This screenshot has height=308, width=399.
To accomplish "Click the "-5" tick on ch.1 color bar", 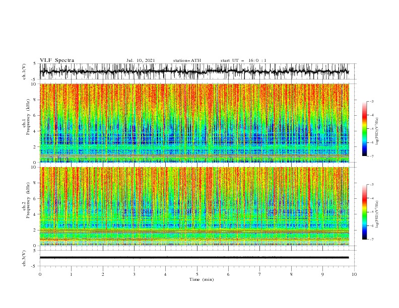I will pos(372,129).
